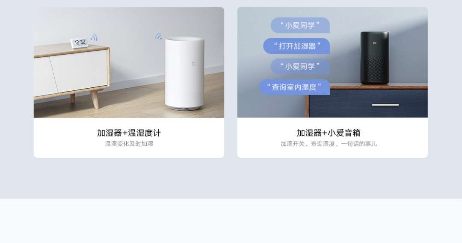The image size is (462, 243).
Task: Select the first “小爱同学” speech bubble
Action: 300,25
